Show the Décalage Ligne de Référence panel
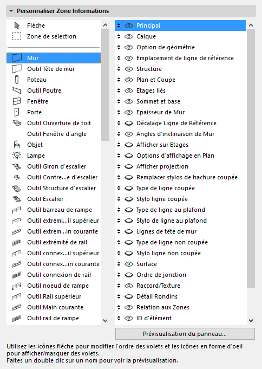This screenshot has height=369, width=262. point(129,123)
